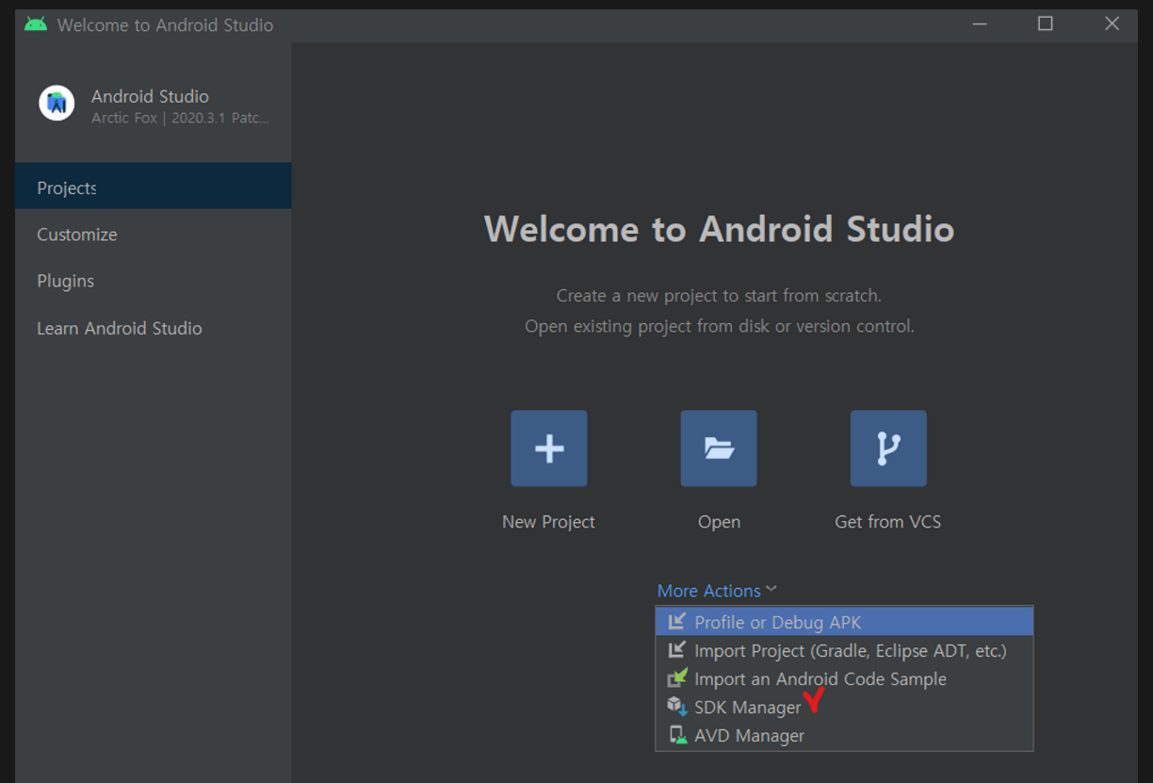Maximize the Welcome to Android Studio window
The image size is (1153, 783).
pos(1045,24)
